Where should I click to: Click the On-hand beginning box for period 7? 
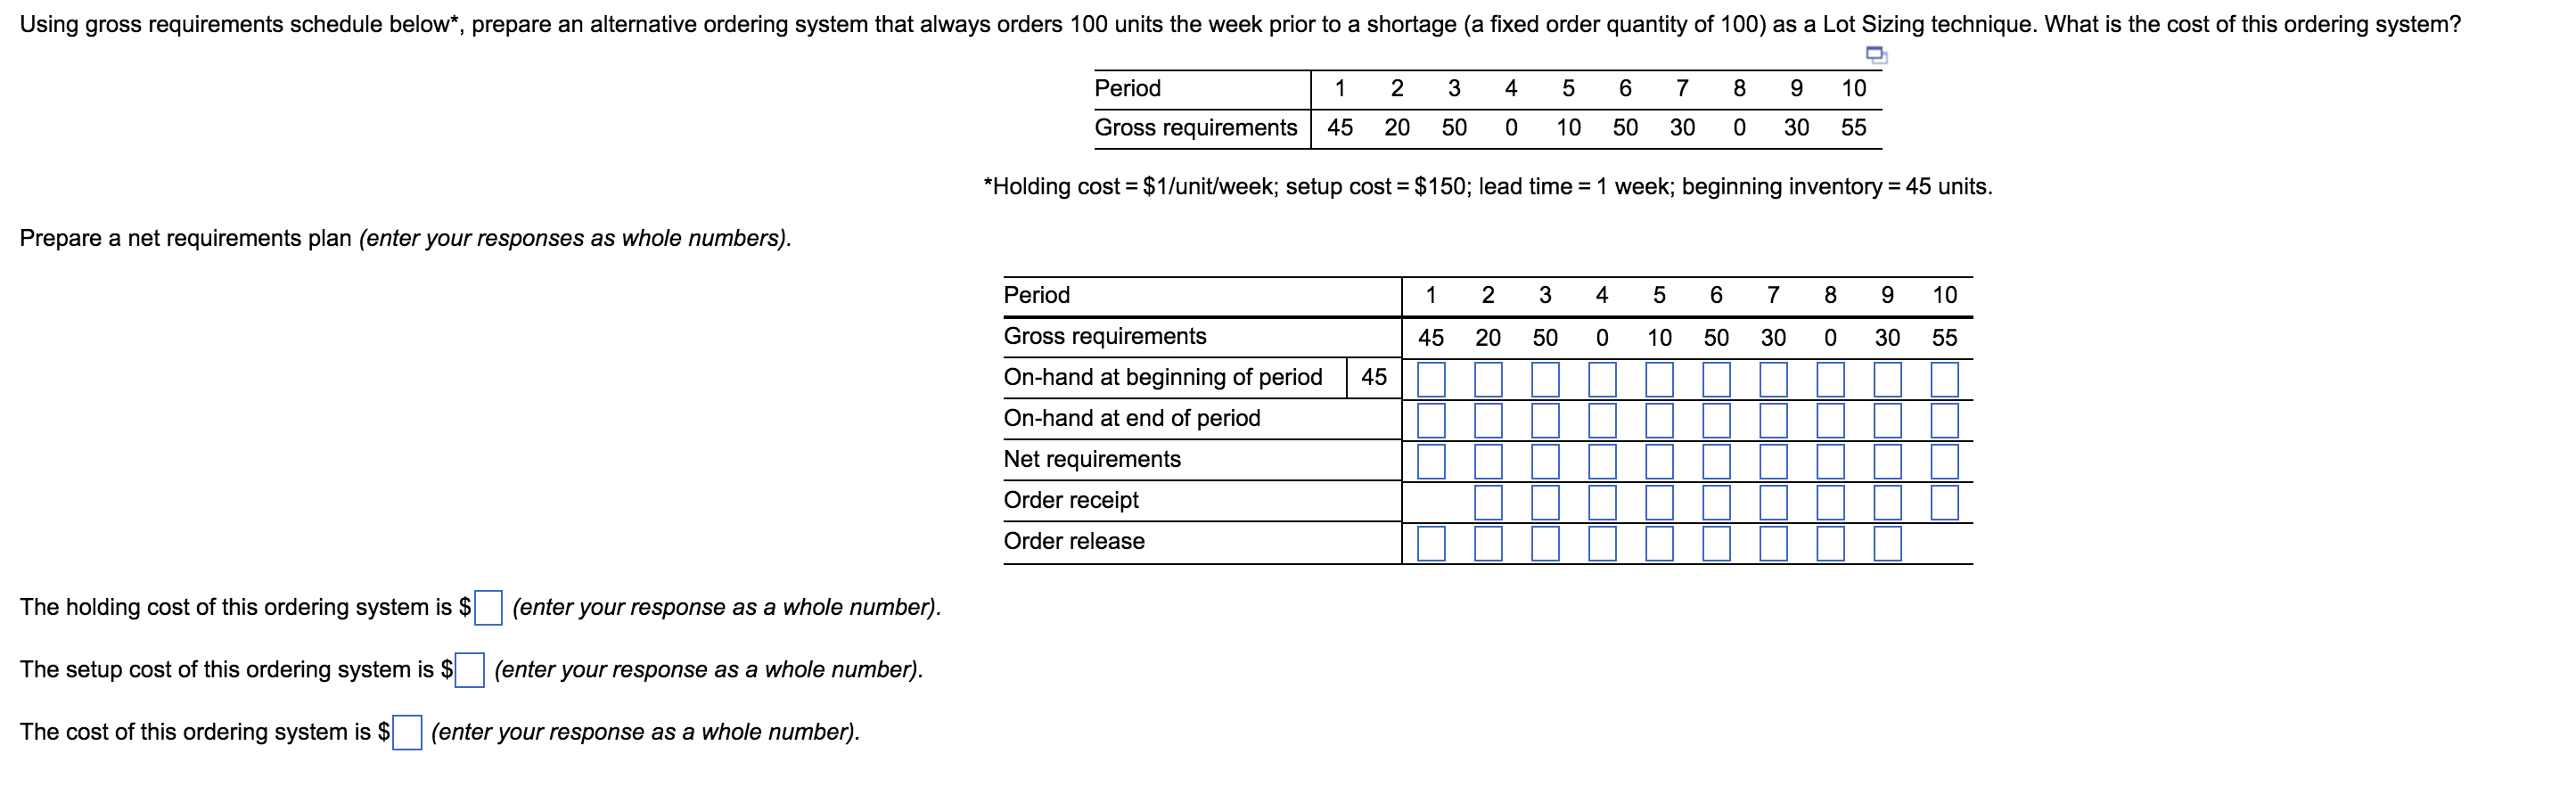1772,378
